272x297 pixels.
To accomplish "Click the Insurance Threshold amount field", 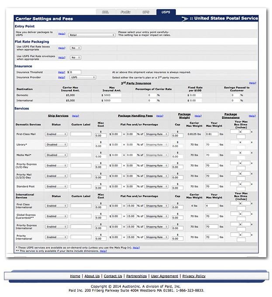I will (76, 72).
